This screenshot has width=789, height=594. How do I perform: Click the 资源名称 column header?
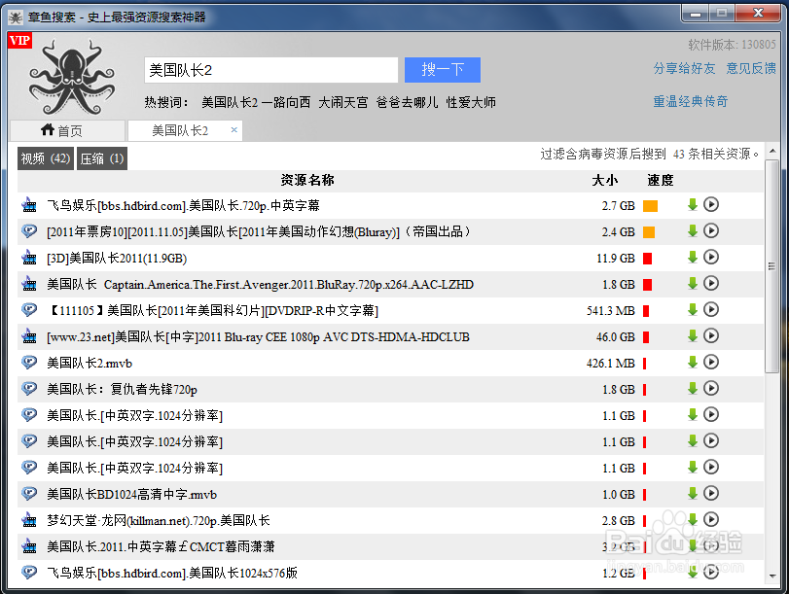tap(307, 180)
